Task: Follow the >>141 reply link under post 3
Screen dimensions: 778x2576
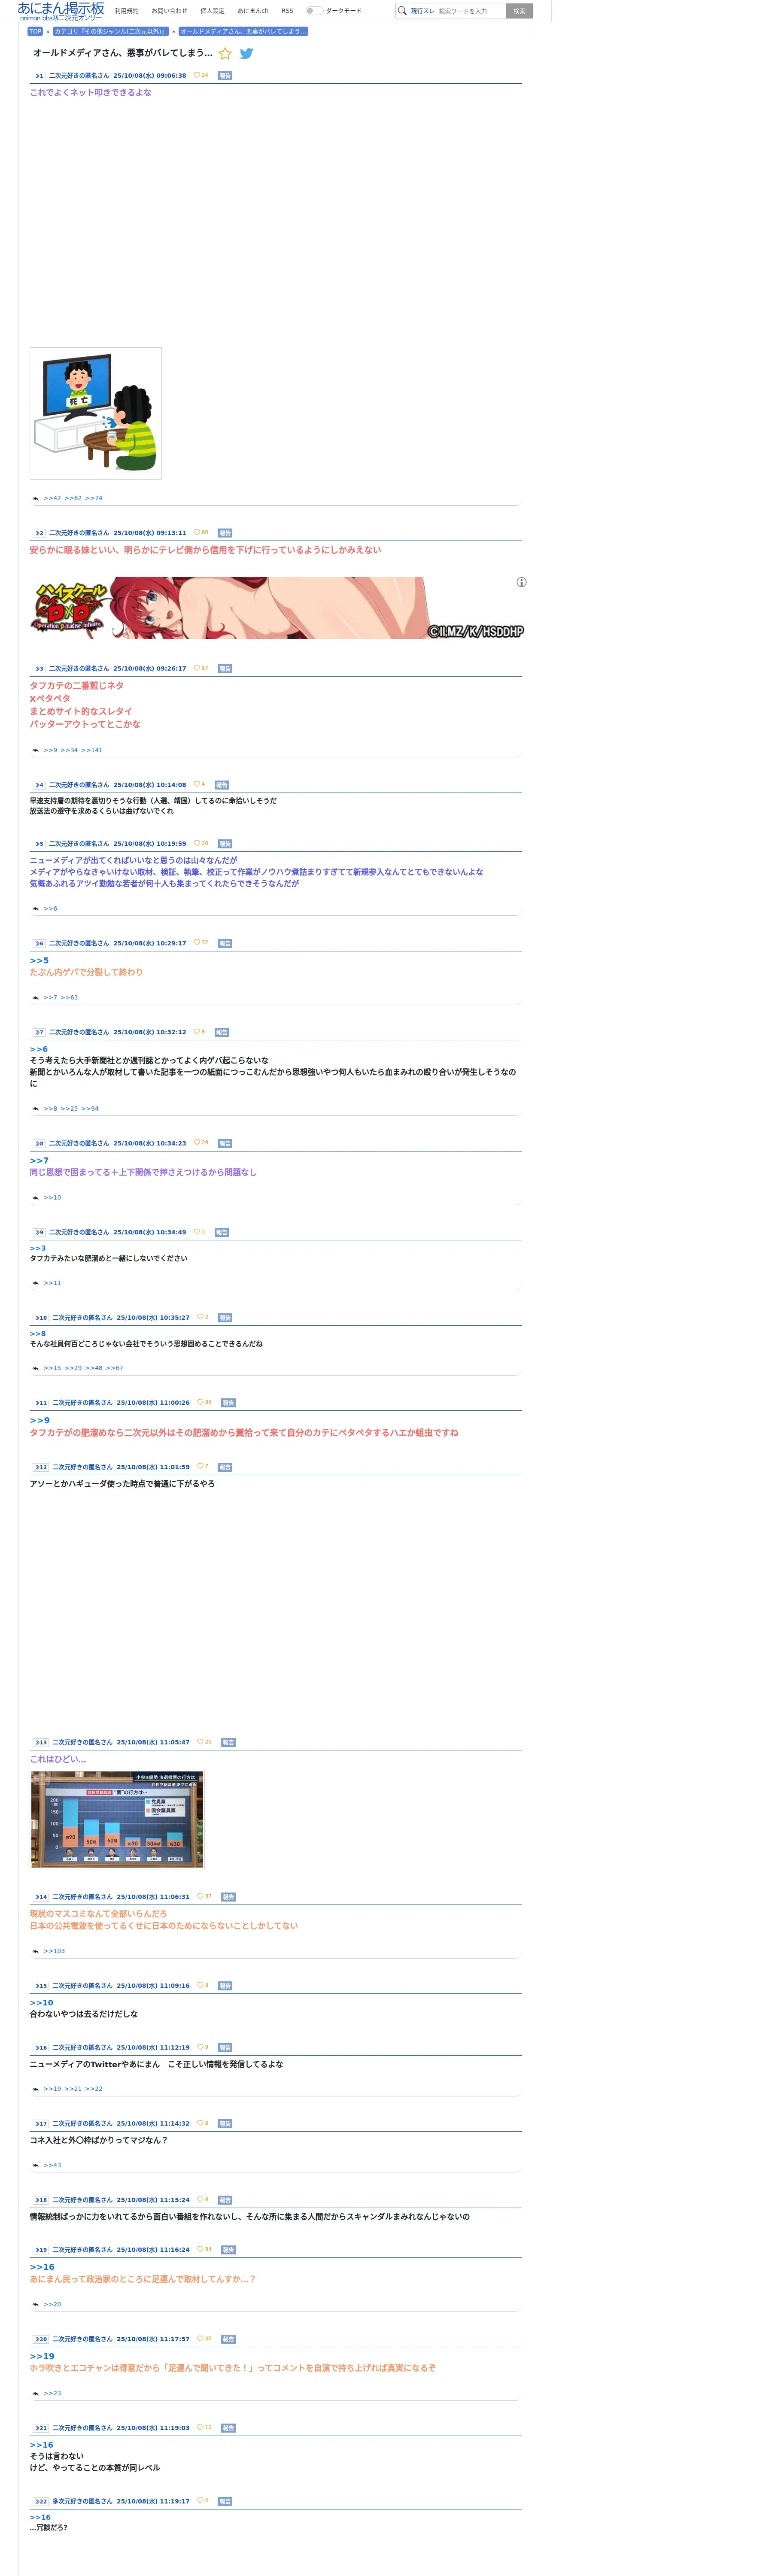Action: click(x=91, y=750)
